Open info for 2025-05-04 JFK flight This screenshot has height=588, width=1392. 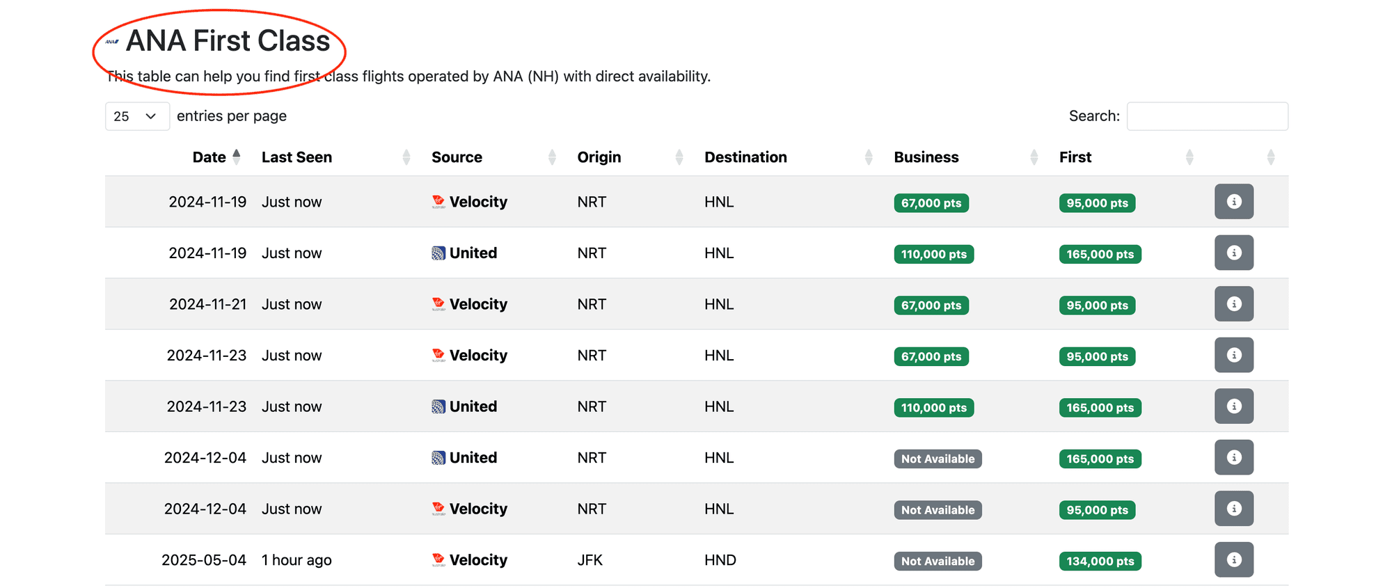1233,559
